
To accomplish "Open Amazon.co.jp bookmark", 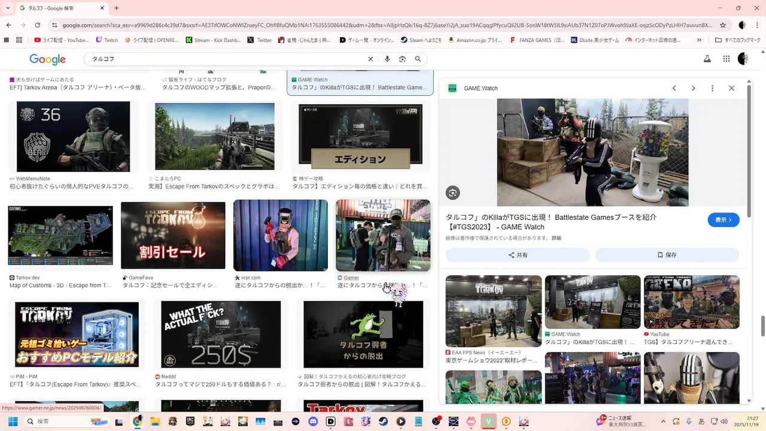I will (x=475, y=40).
